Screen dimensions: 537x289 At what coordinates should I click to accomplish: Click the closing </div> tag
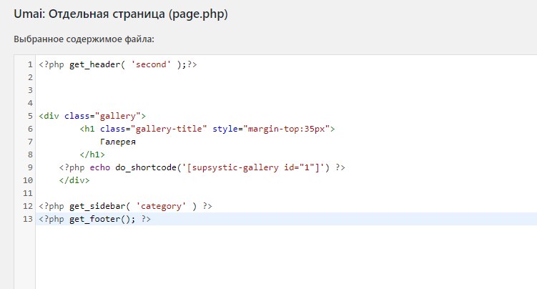coord(74,180)
